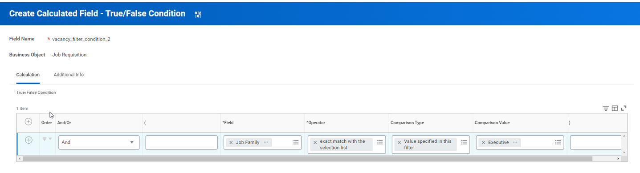Open the prompt list for the Field column
The height and width of the screenshot is (173, 640).
(x=296, y=142)
